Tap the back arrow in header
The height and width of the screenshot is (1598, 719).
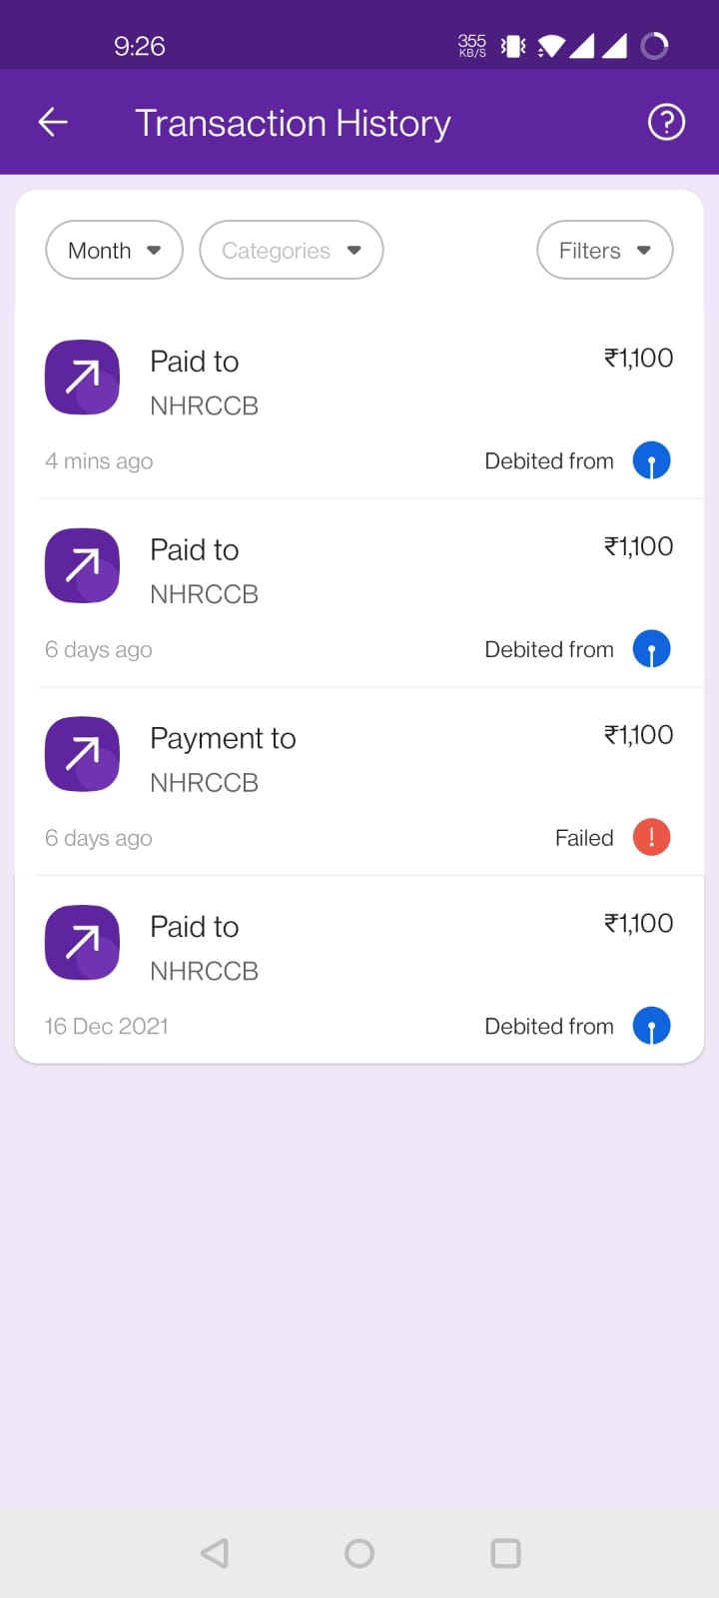coord(53,122)
